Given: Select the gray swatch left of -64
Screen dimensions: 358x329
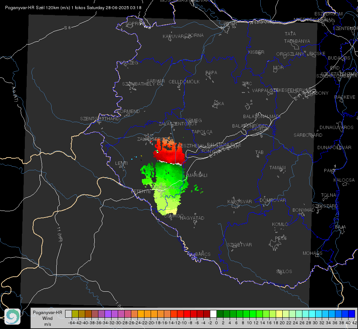Looking at the screenshot, I should point(68,314).
